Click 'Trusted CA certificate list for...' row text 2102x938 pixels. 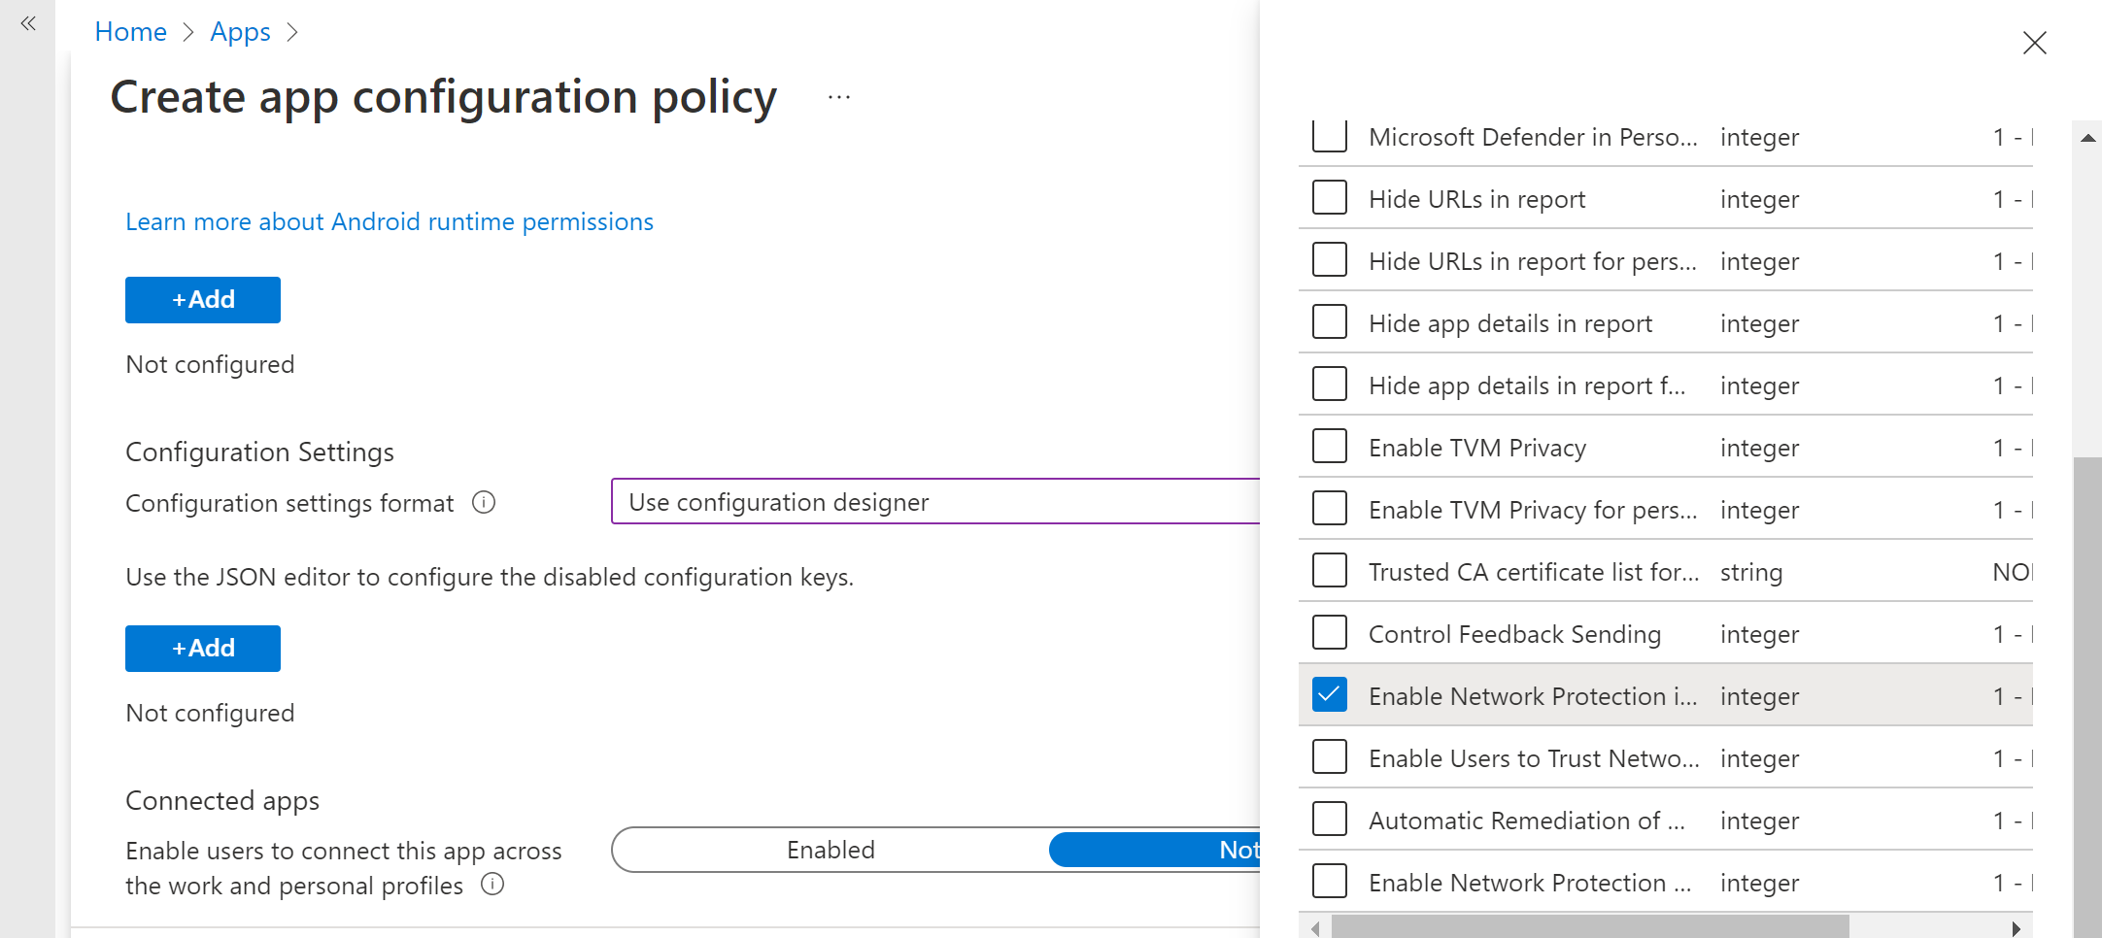pos(1534,572)
